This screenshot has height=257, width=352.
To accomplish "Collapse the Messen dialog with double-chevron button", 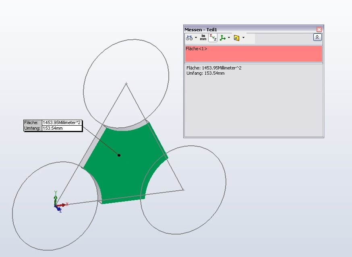I will pos(317,37).
